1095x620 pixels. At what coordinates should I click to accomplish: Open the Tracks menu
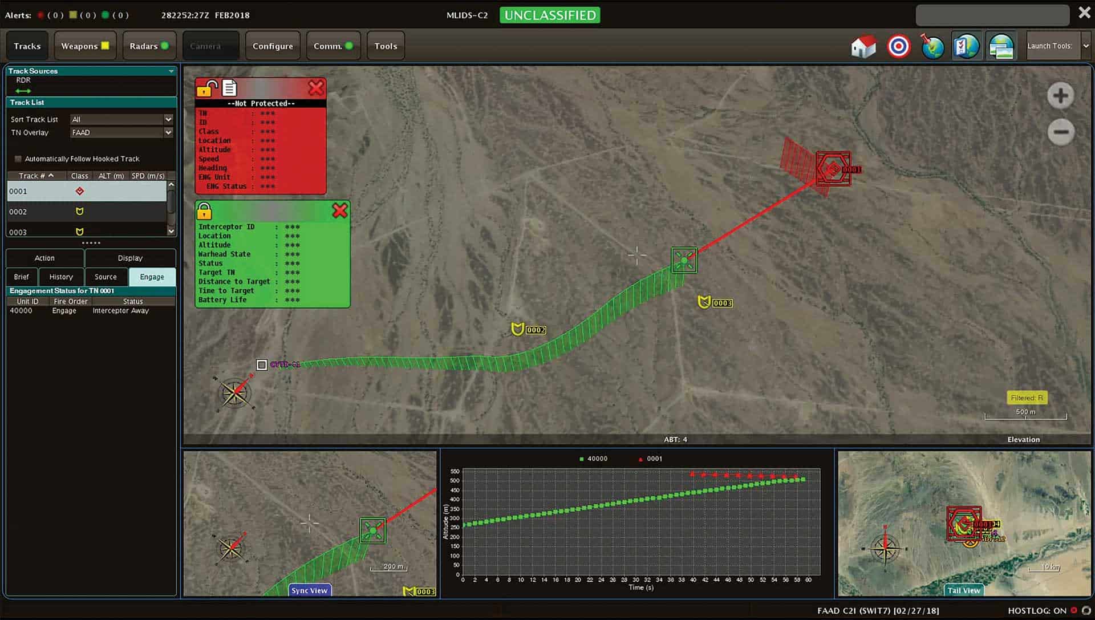pyautogui.click(x=27, y=46)
